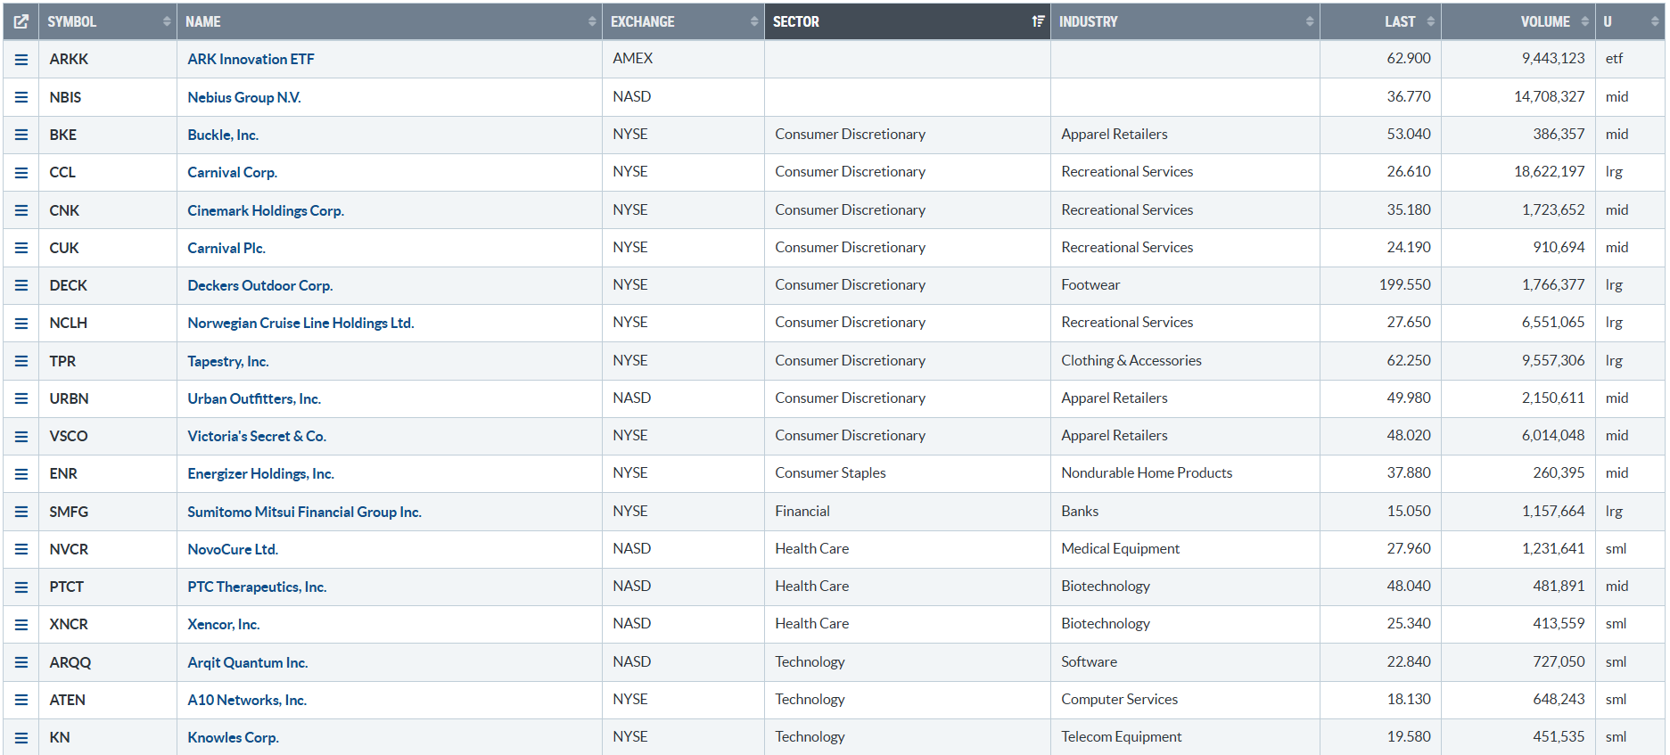This screenshot has width=1670, height=755.
Task: Open the row menu icon for ARKK
Action: click(21, 60)
